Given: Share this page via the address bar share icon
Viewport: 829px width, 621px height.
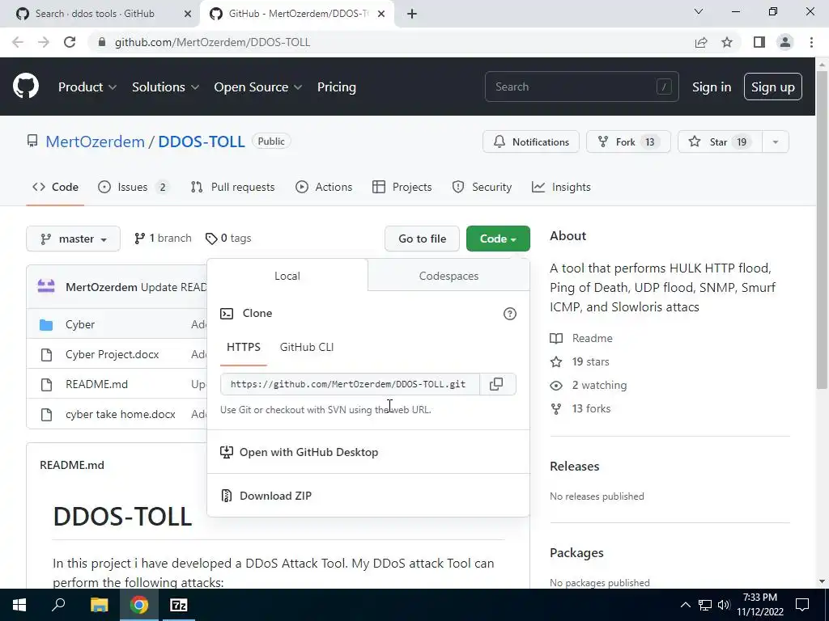Looking at the screenshot, I should pos(701,42).
